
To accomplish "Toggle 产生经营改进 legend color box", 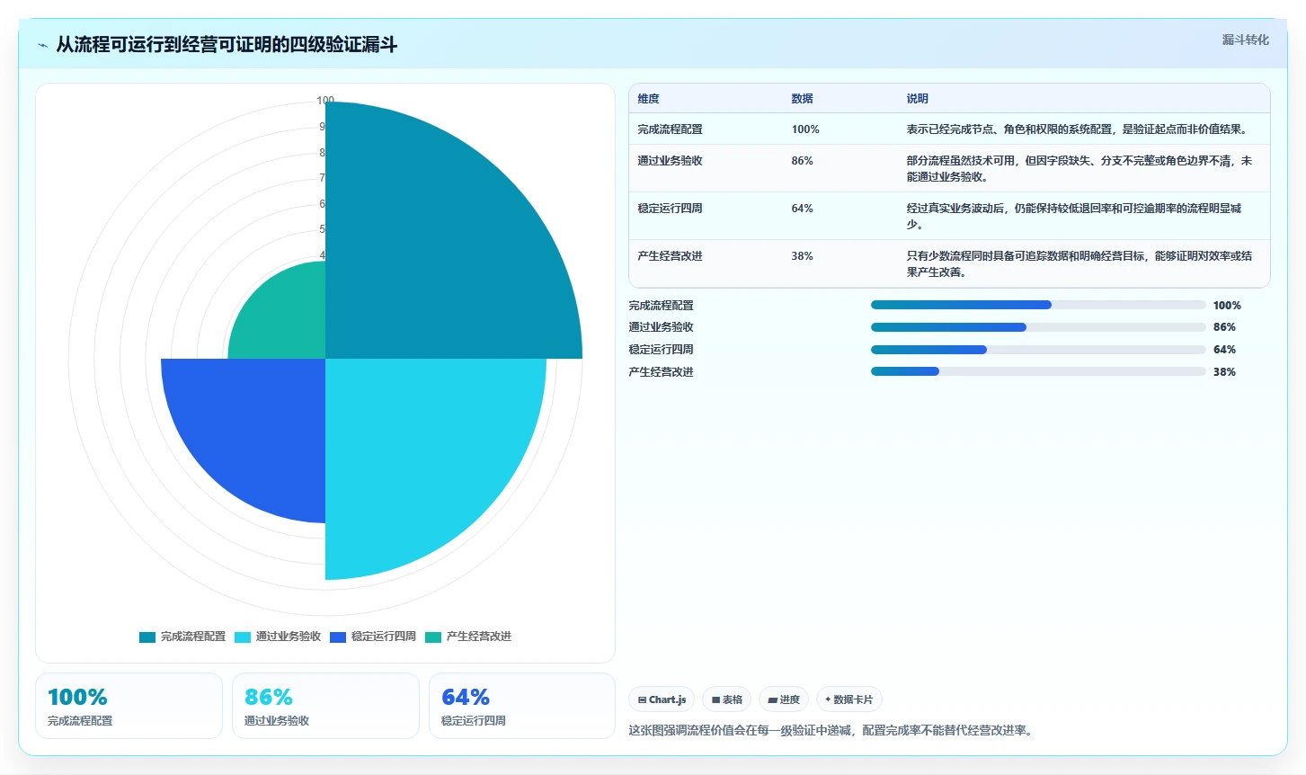I will point(433,637).
